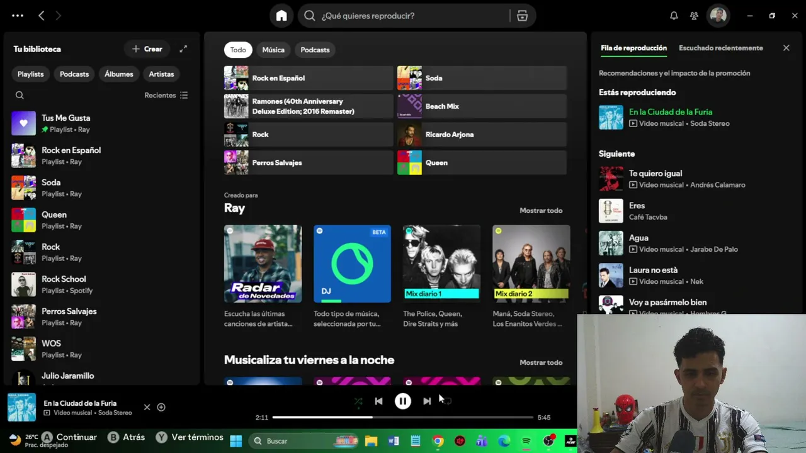The width and height of the screenshot is (806, 453).
Task: Click the Windows taskbar search box
Action: coord(305,441)
